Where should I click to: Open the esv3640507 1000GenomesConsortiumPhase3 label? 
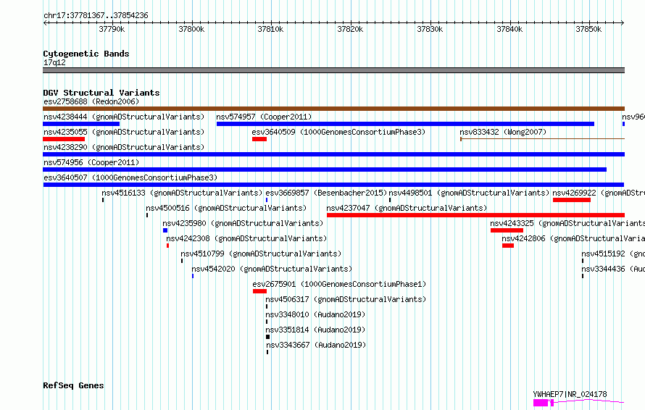coord(130,177)
